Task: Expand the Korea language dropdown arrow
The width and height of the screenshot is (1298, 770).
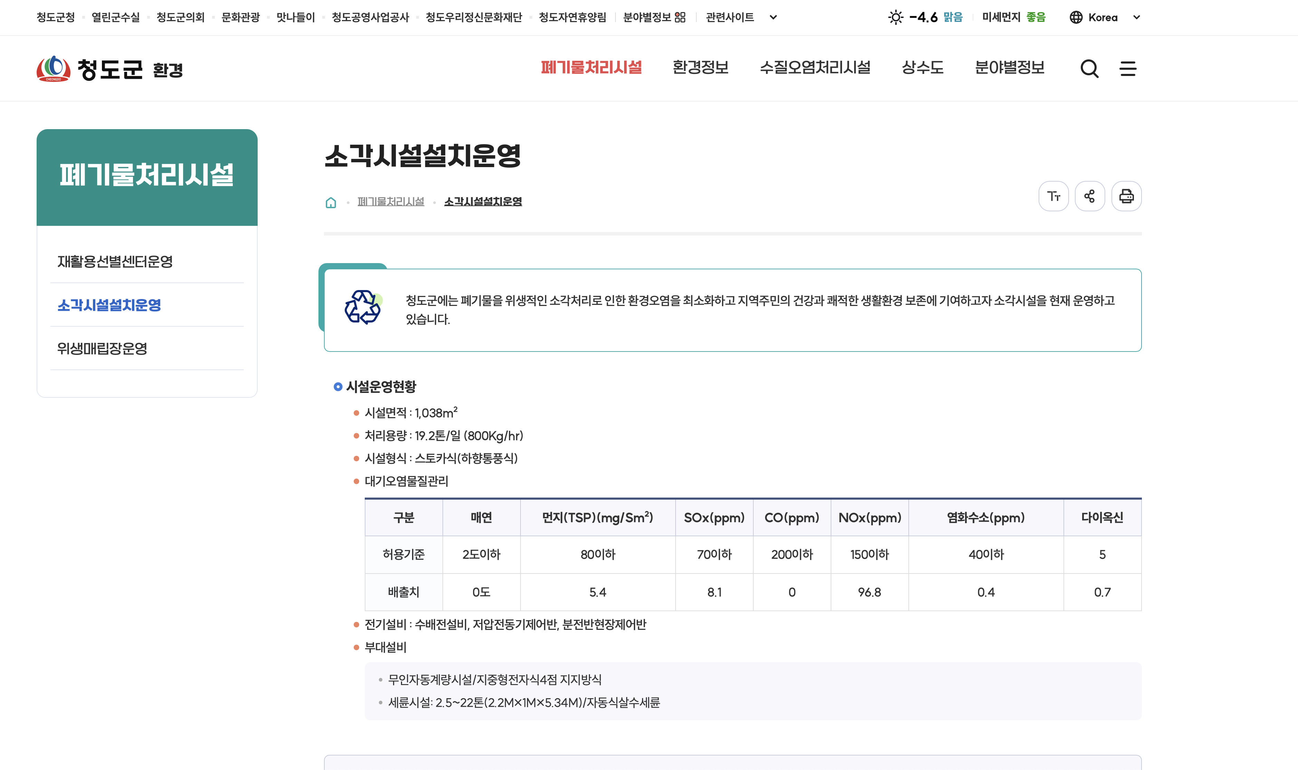Action: (x=1136, y=18)
